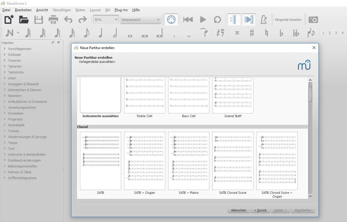Select voice 1 button
This screenshot has height=222, width=347.
(323, 33)
